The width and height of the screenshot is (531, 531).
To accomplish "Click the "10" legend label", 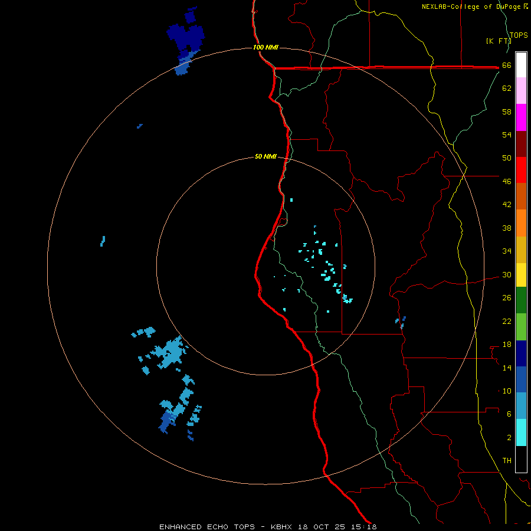I will [507, 391].
